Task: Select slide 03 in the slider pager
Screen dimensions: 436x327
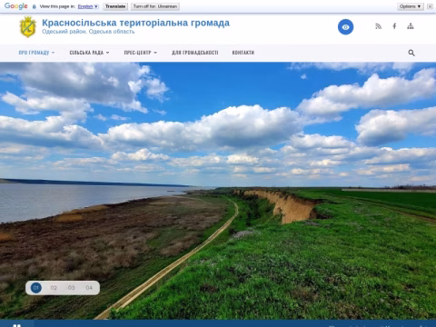Action: tap(71, 288)
